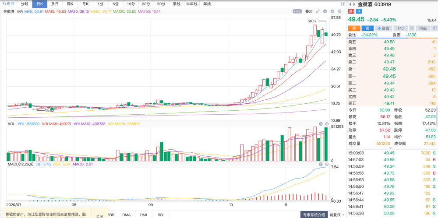This screenshot has height=218, width=438.
Task: Add stock via 自选 button
Action: (x=383, y=28)
